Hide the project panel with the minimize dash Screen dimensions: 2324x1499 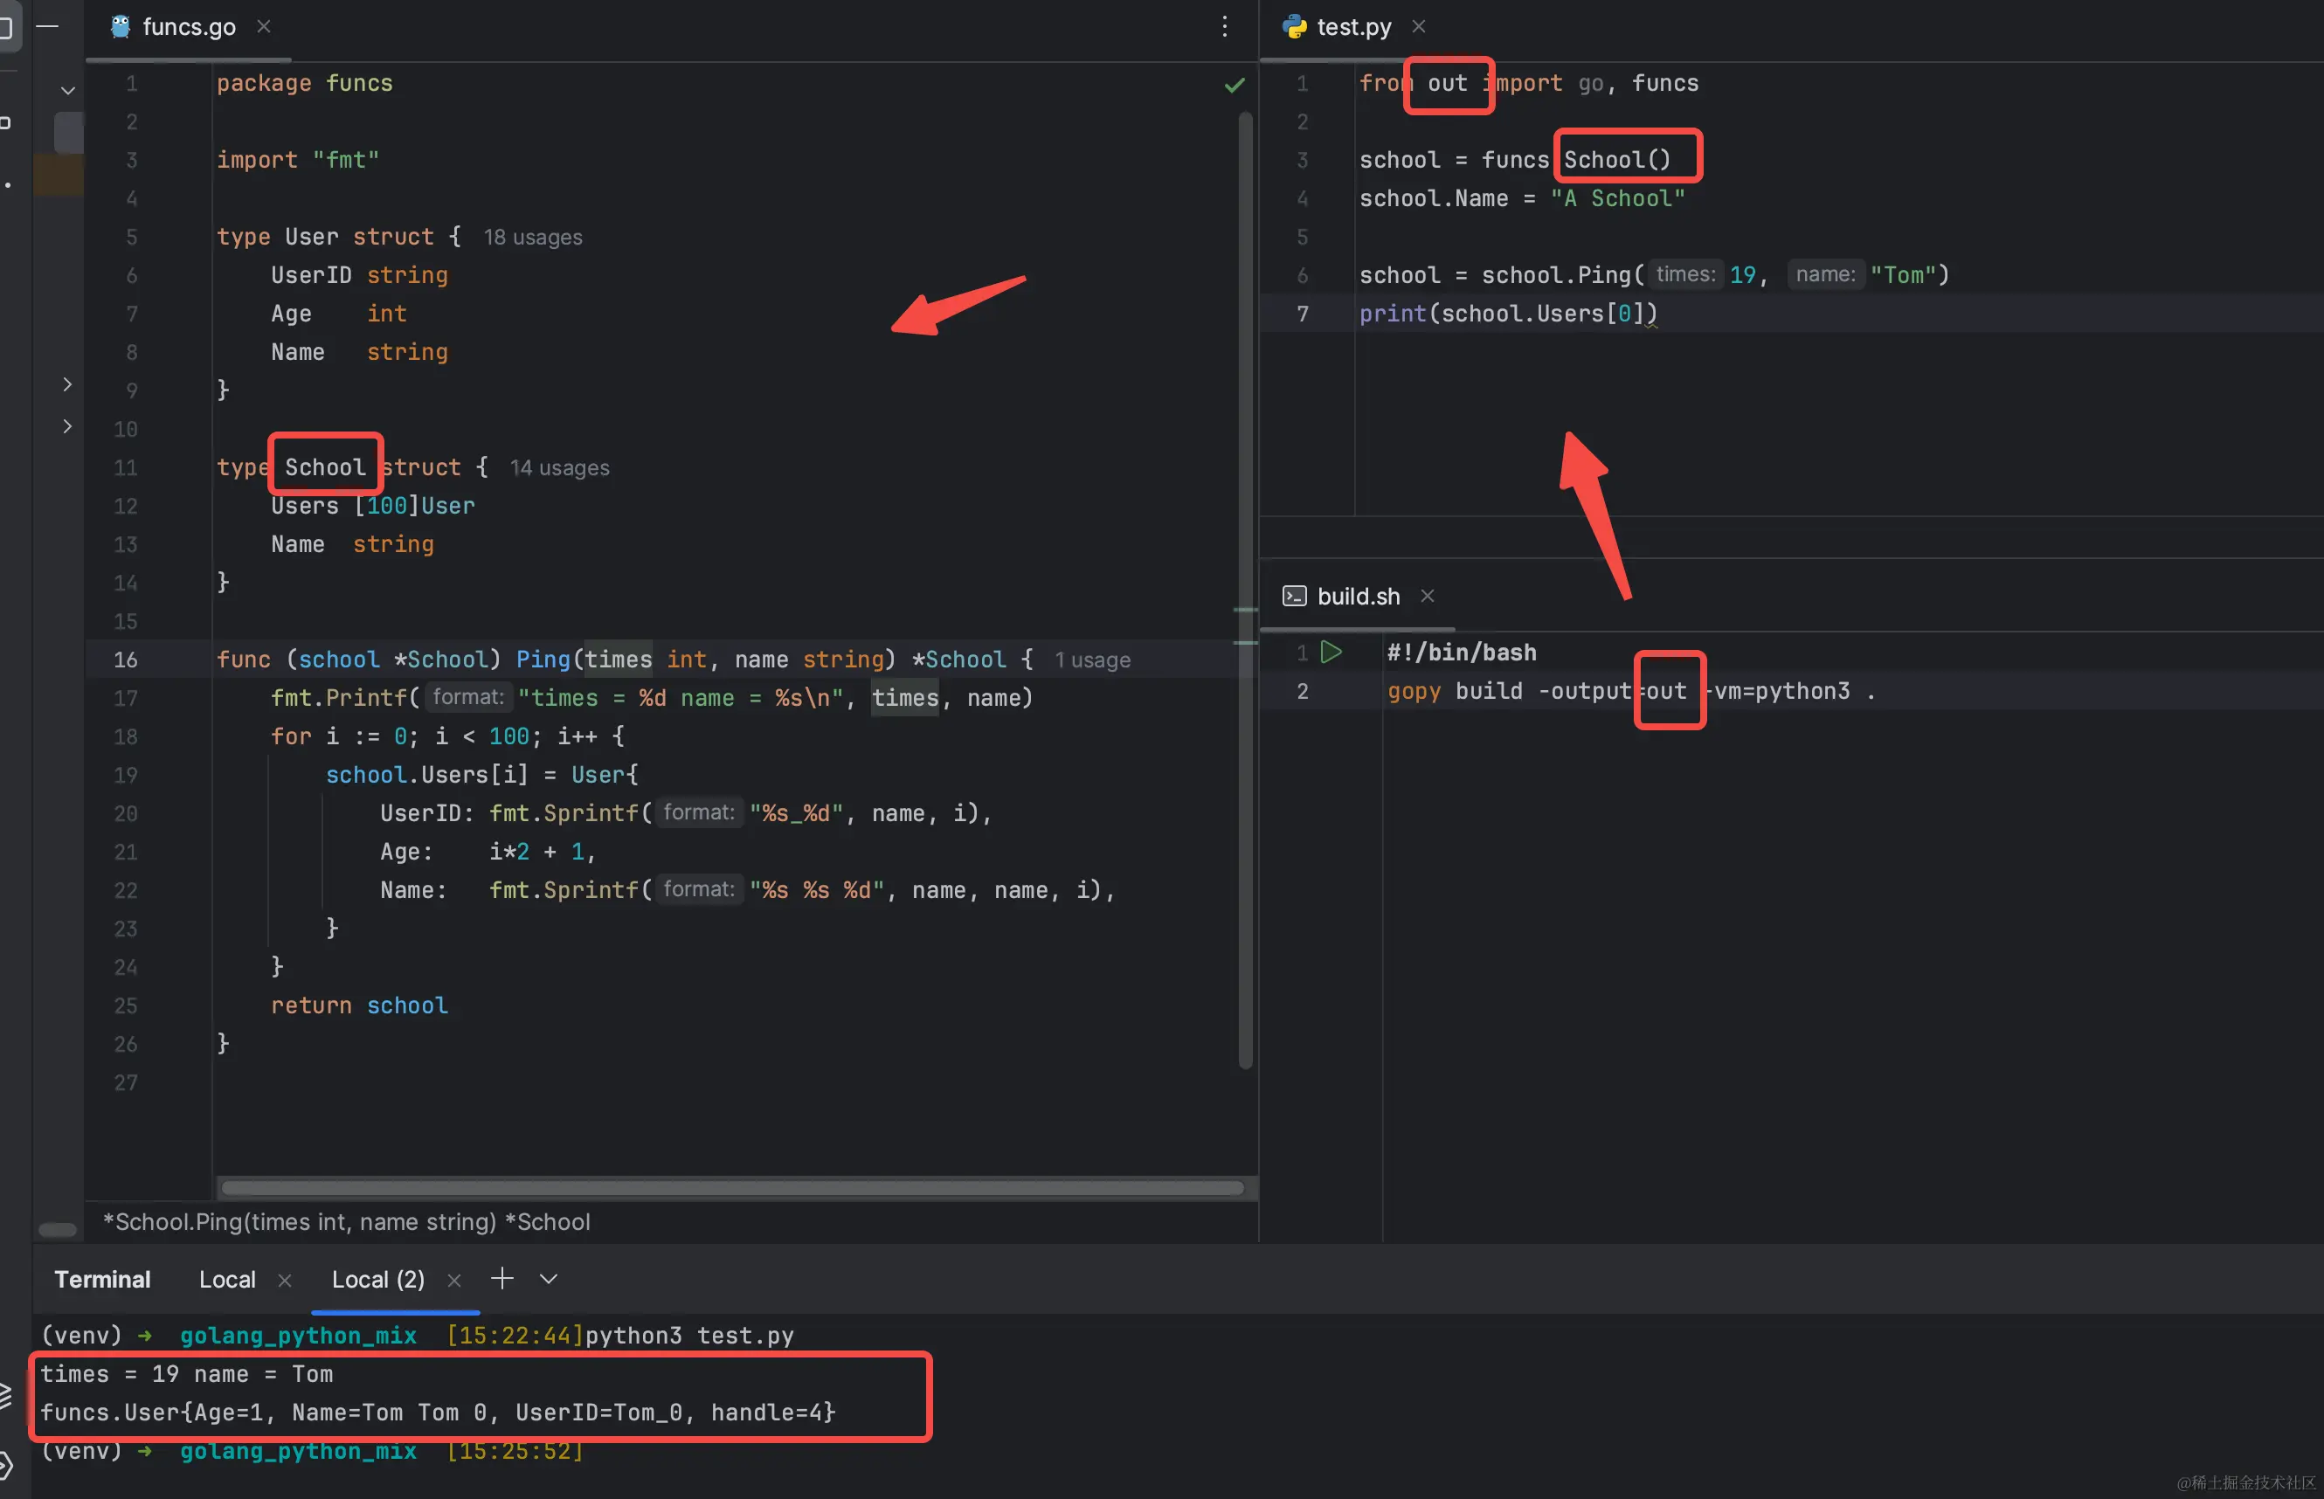[x=46, y=26]
